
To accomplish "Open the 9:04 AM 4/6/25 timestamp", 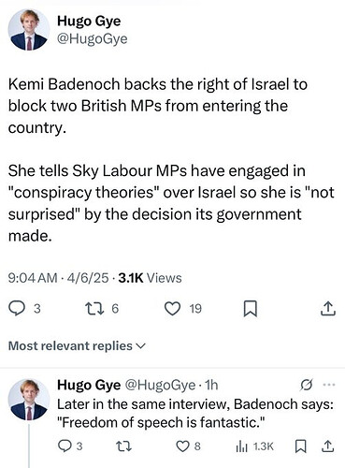I will pyautogui.click(x=59, y=278).
